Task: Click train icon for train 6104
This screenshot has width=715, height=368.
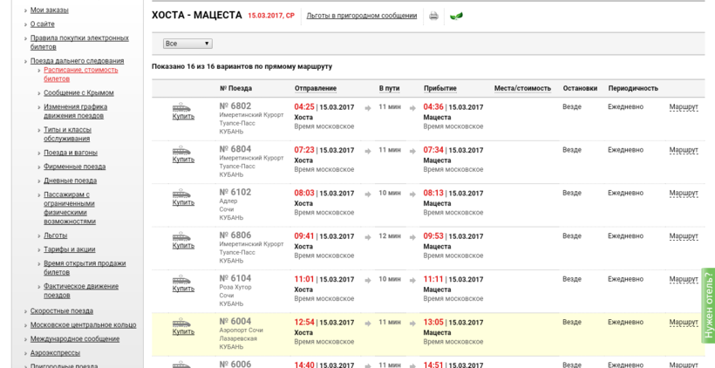Action: [x=182, y=278]
